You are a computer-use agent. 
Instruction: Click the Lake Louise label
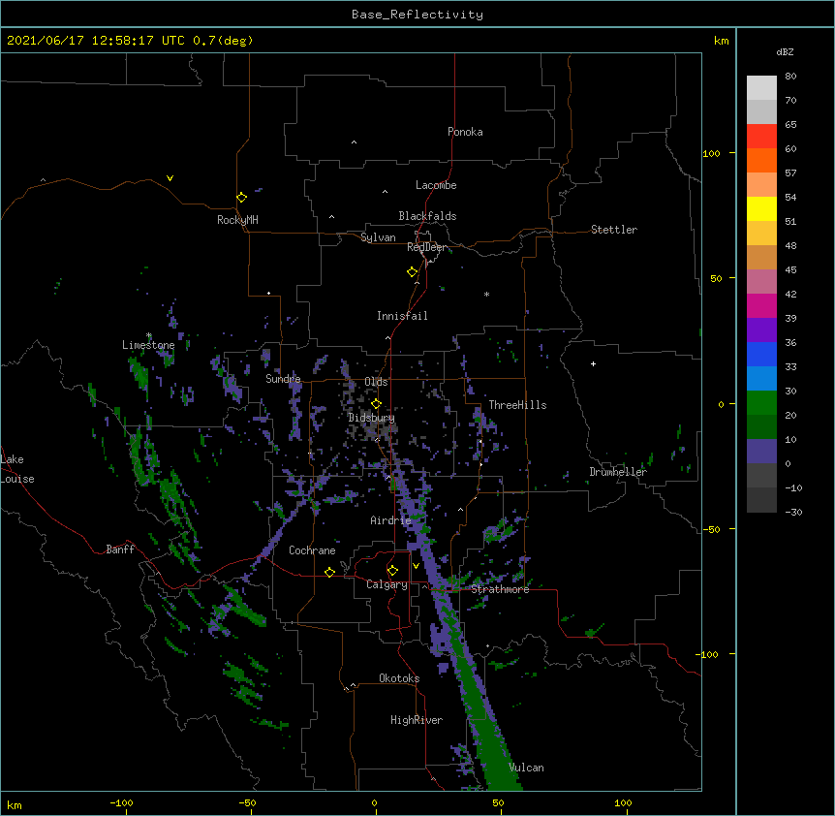pyautogui.click(x=17, y=469)
